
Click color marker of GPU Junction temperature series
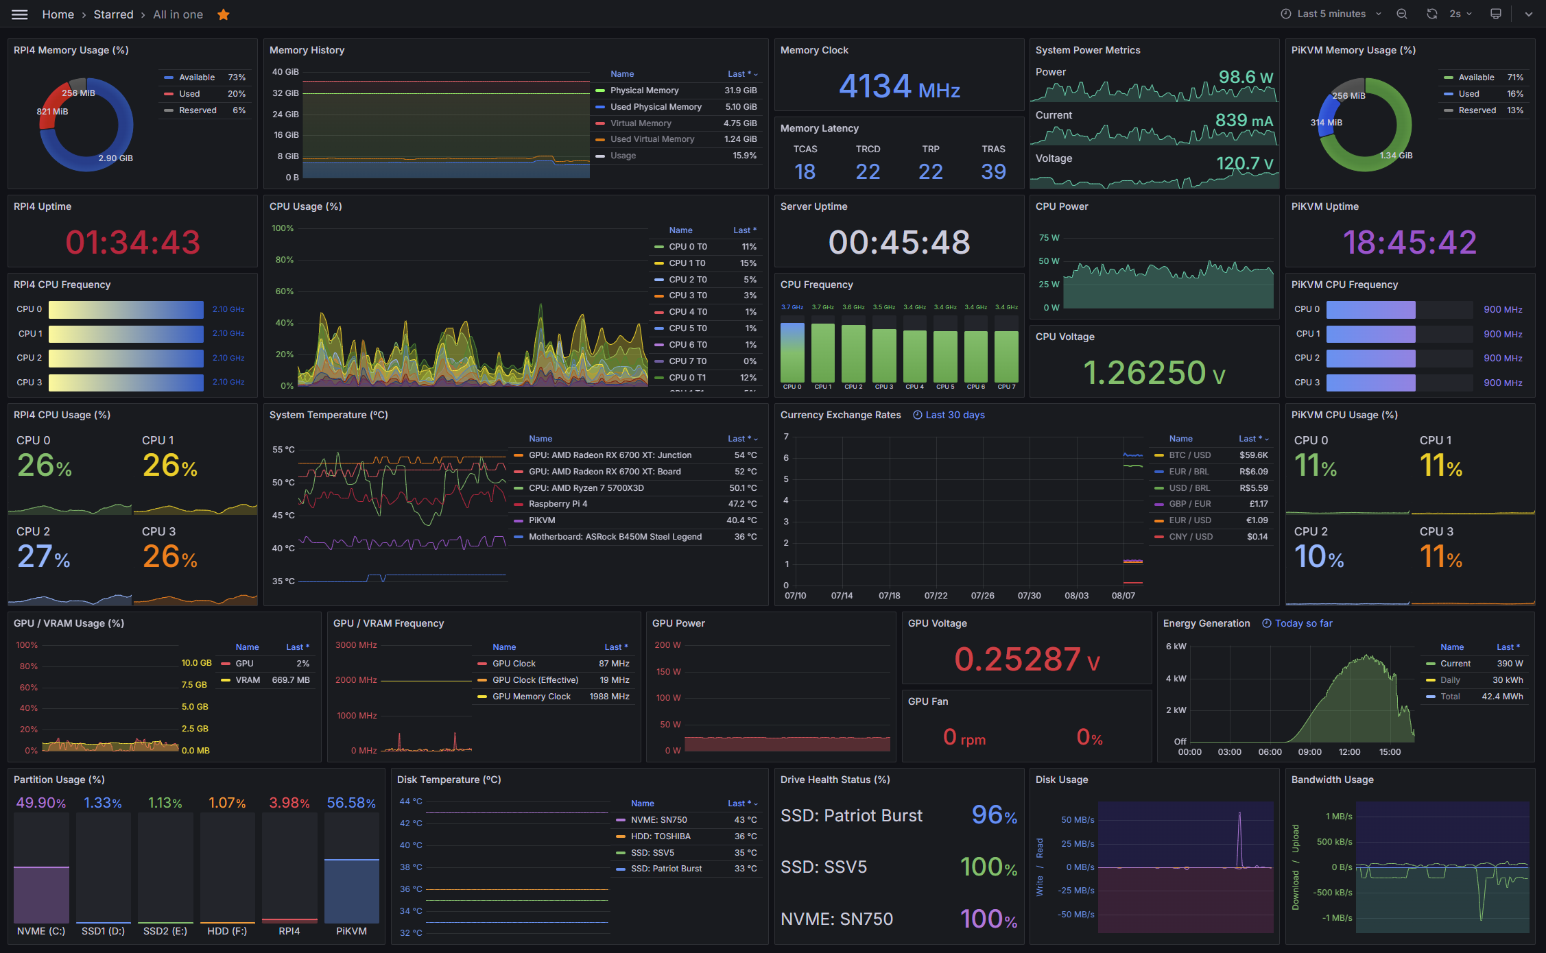click(x=519, y=455)
